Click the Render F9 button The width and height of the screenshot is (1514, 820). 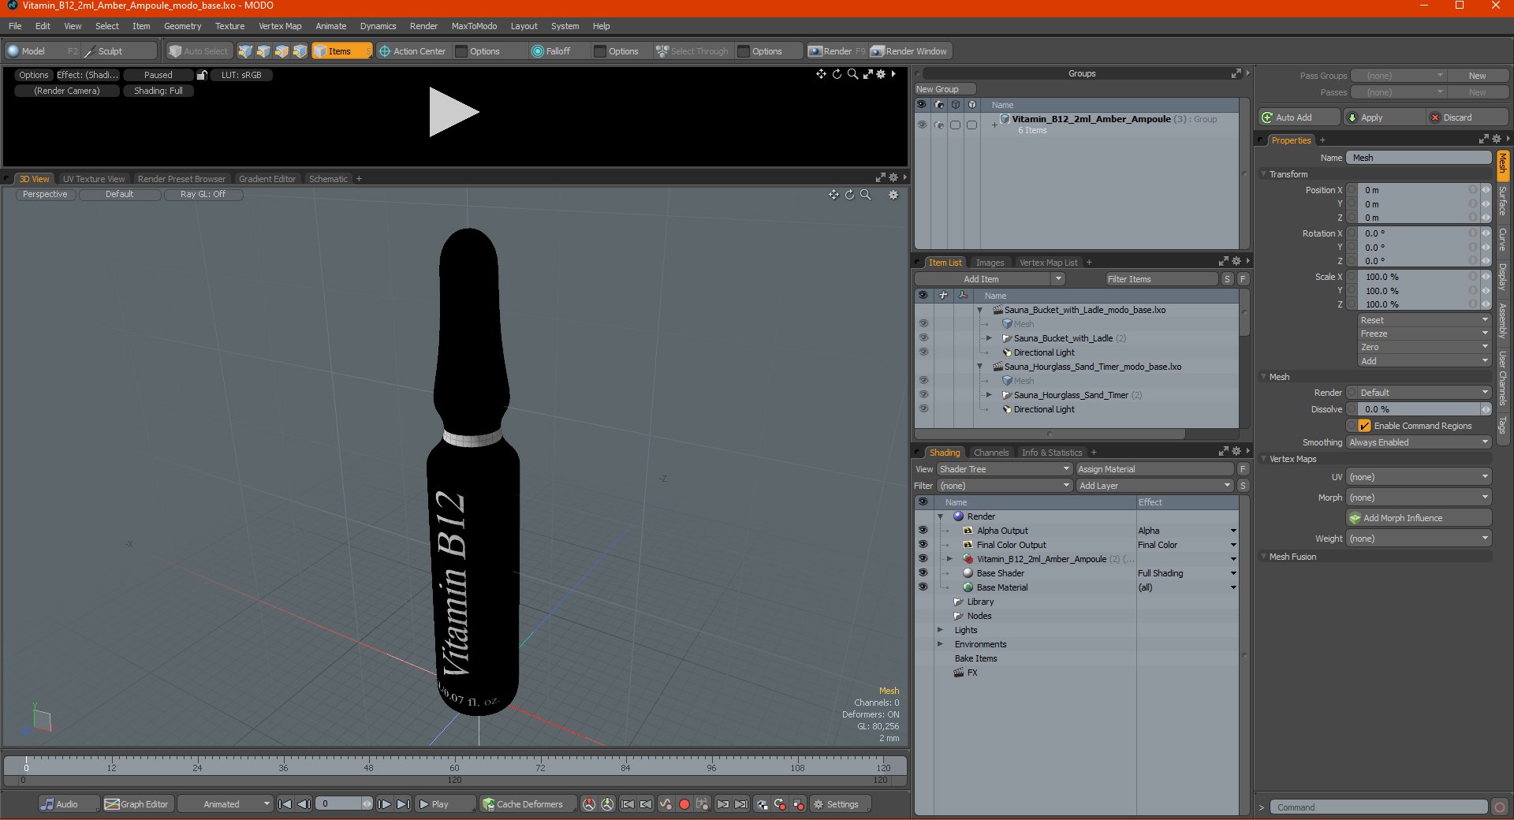(837, 51)
